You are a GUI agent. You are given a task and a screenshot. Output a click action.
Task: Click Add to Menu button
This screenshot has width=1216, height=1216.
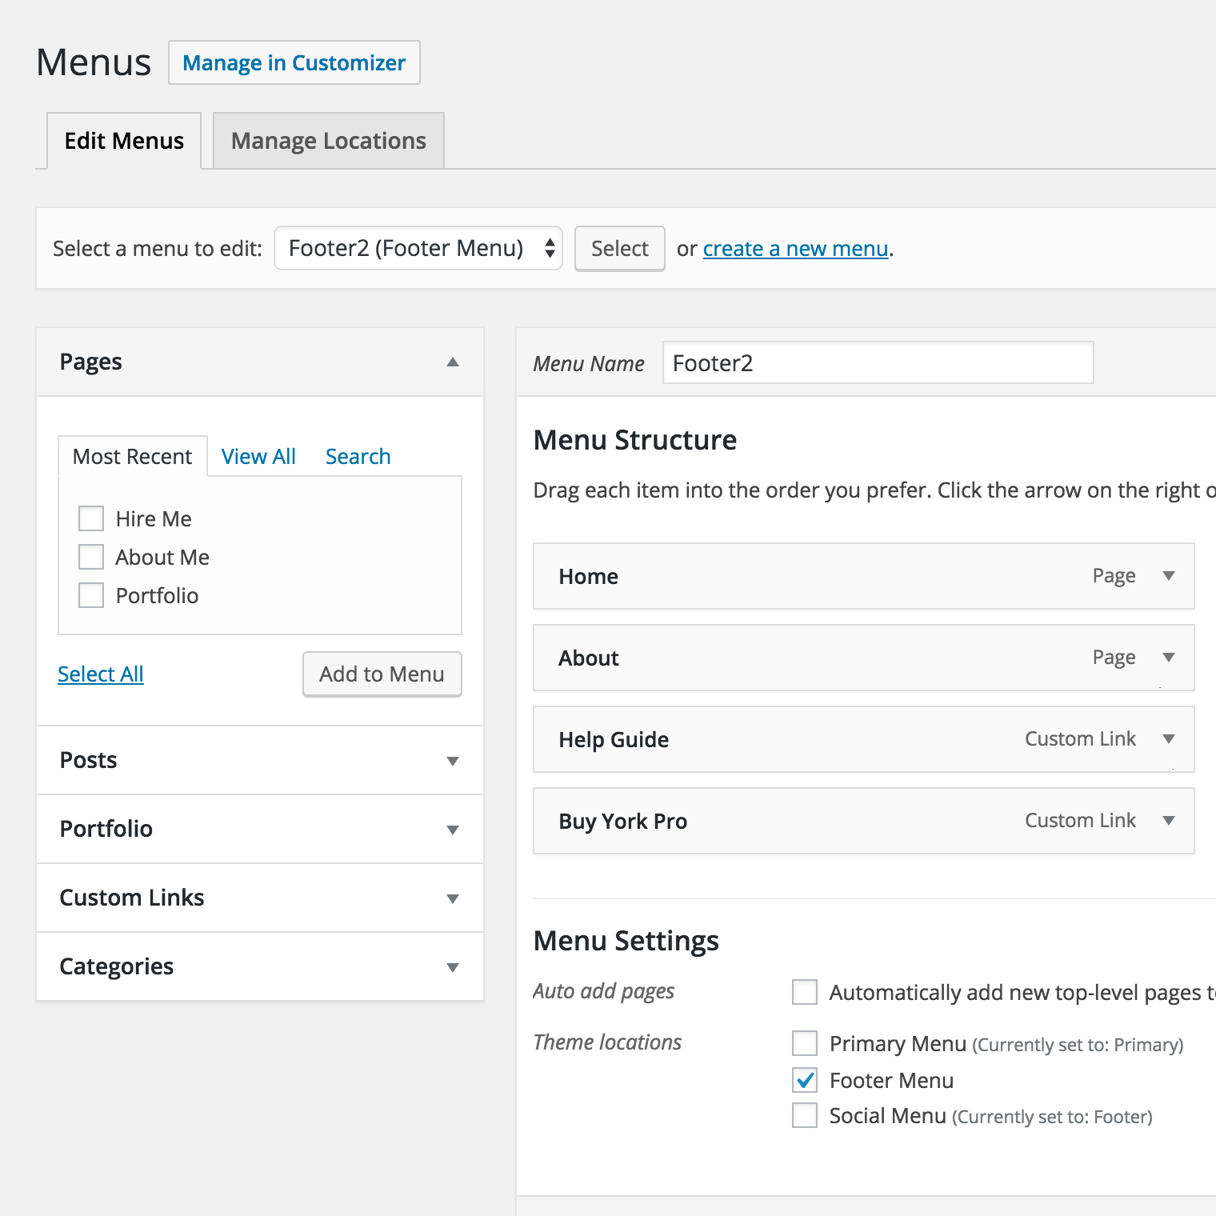pyautogui.click(x=382, y=674)
